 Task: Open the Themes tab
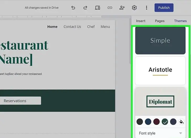point(180,21)
